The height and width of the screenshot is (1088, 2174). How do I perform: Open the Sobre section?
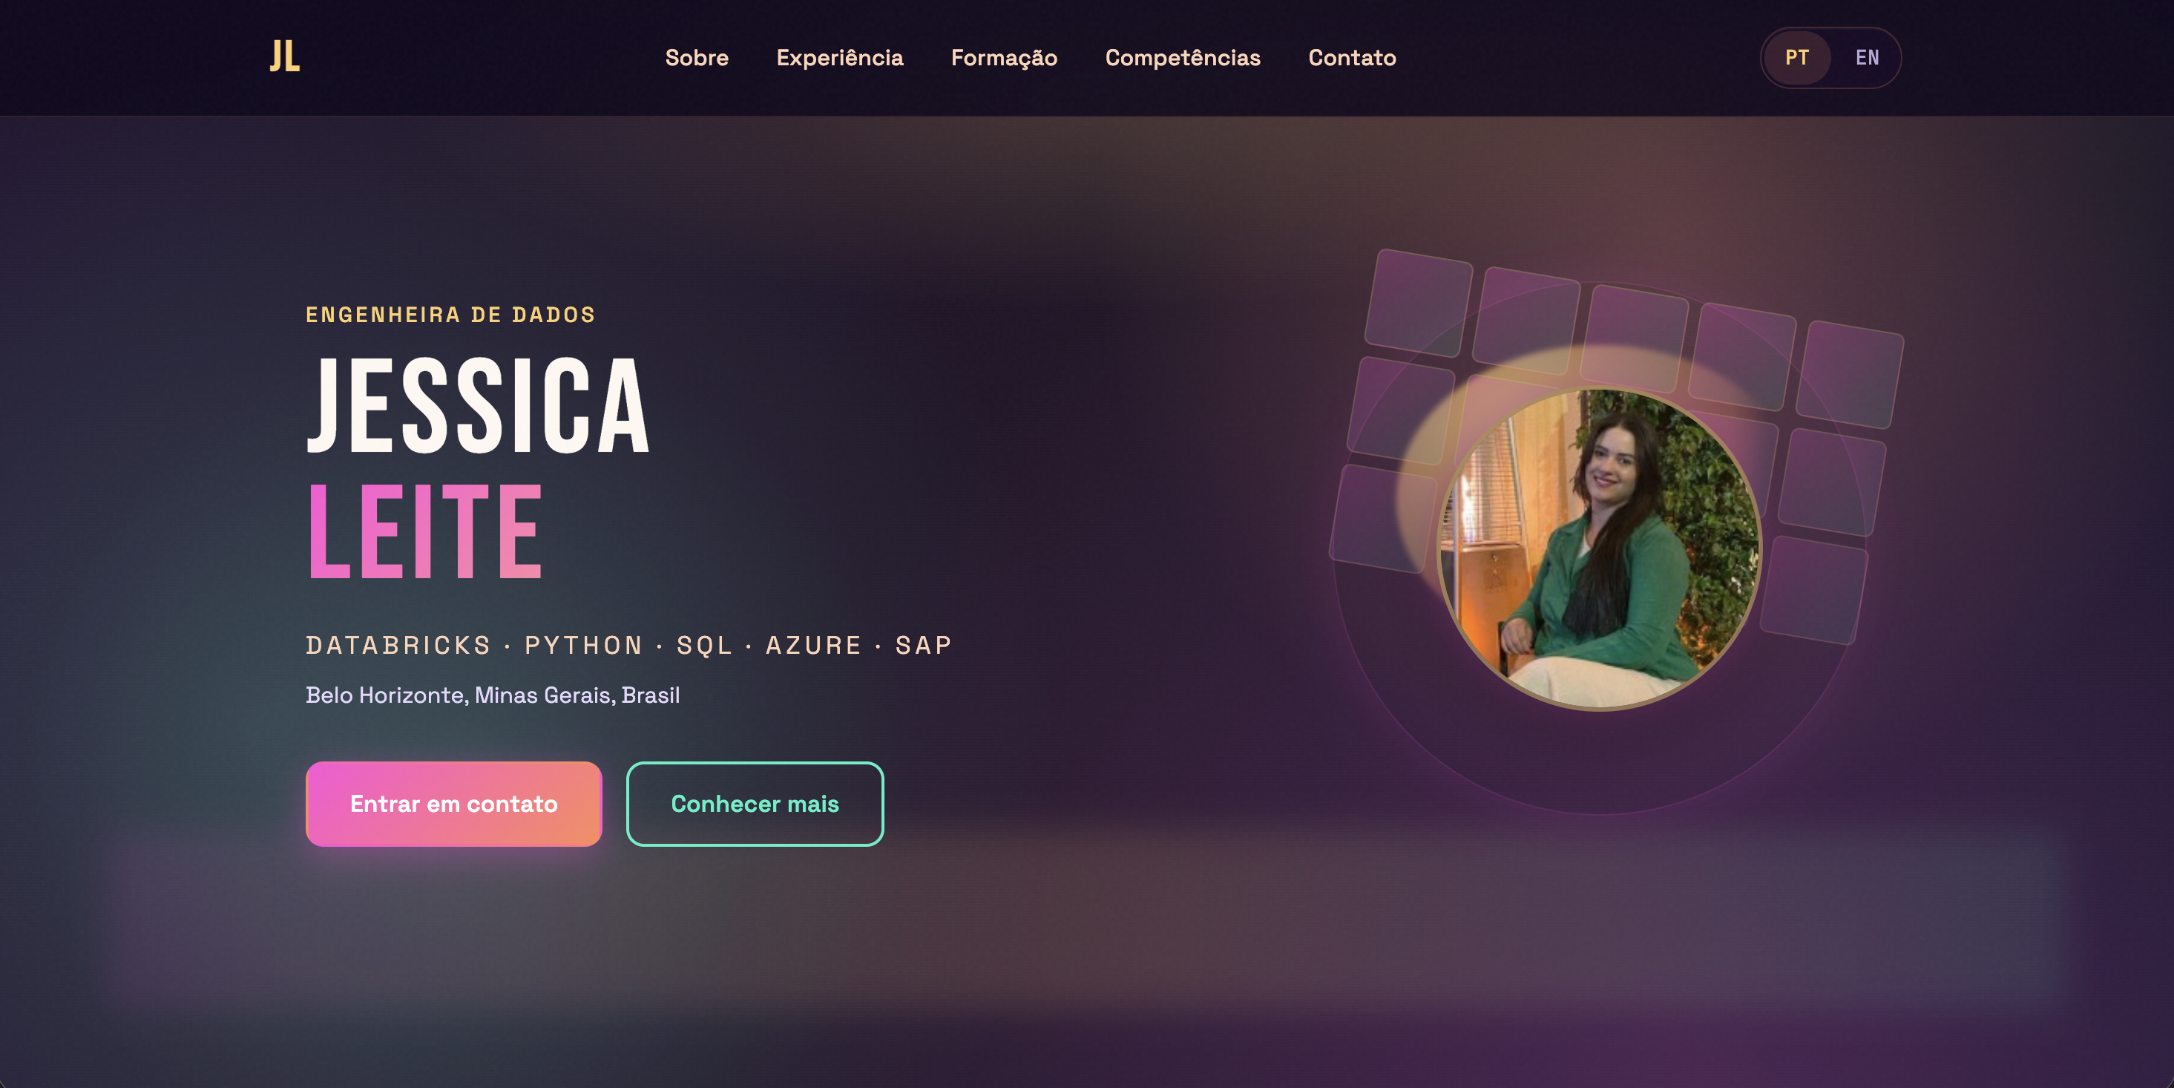click(696, 57)
